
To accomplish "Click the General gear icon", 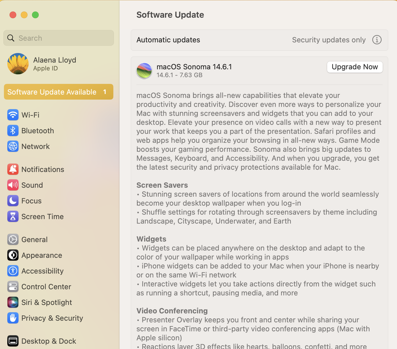I will (x=13, y=240).
